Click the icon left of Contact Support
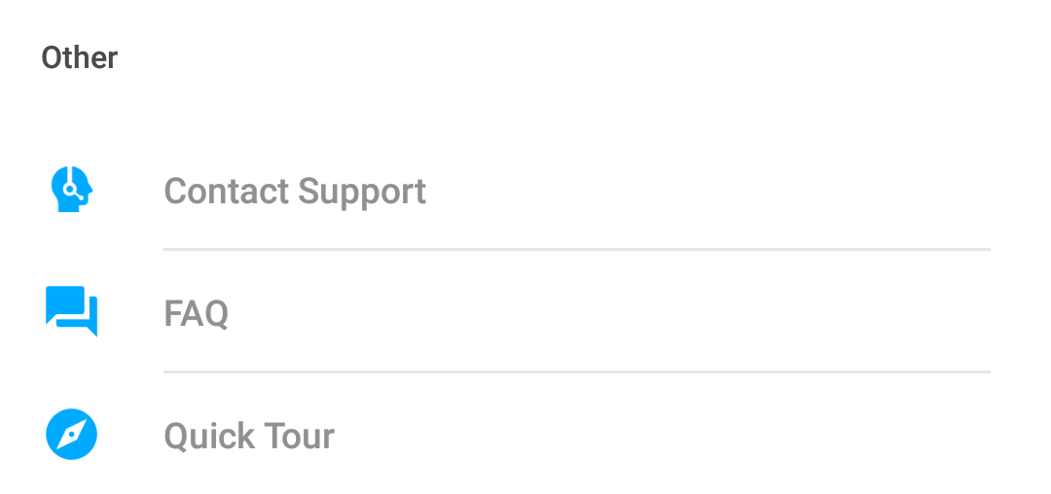The image size is (1051, 494). 72,190
